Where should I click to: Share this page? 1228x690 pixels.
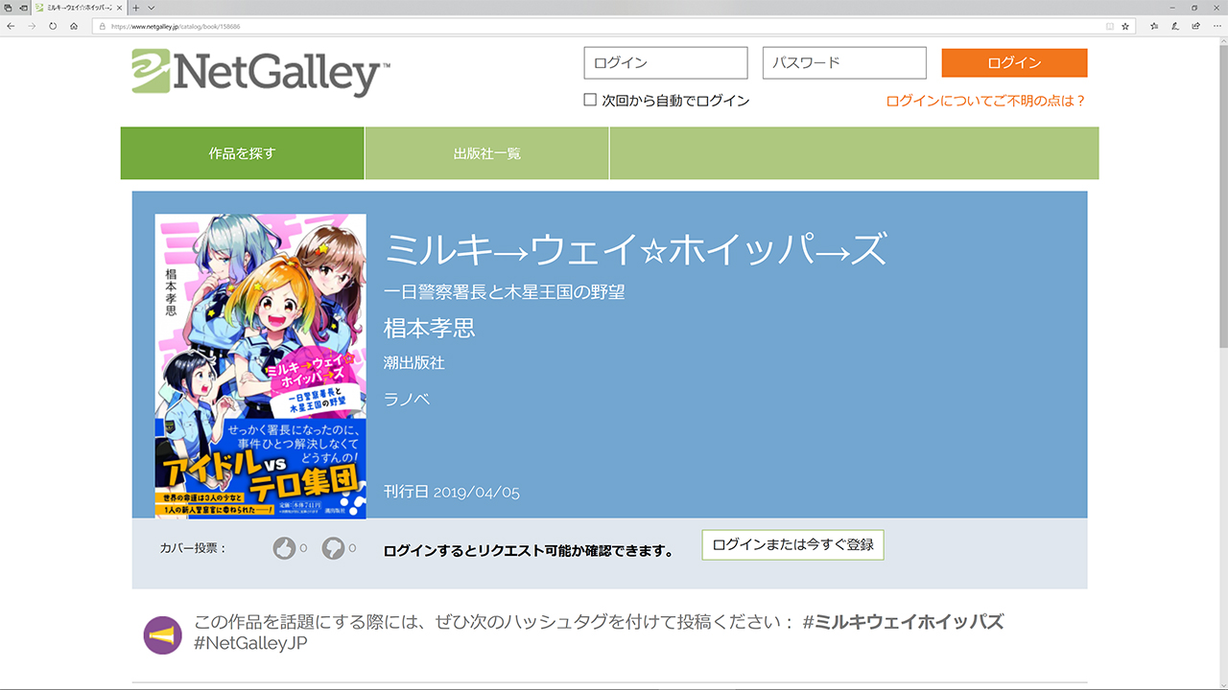click(x=1195, y=26)
